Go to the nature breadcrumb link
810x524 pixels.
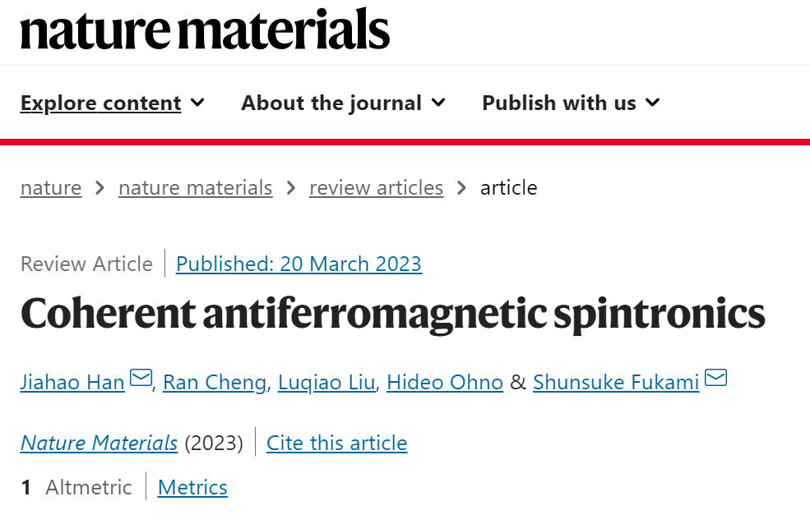click(x=51, y=188)
